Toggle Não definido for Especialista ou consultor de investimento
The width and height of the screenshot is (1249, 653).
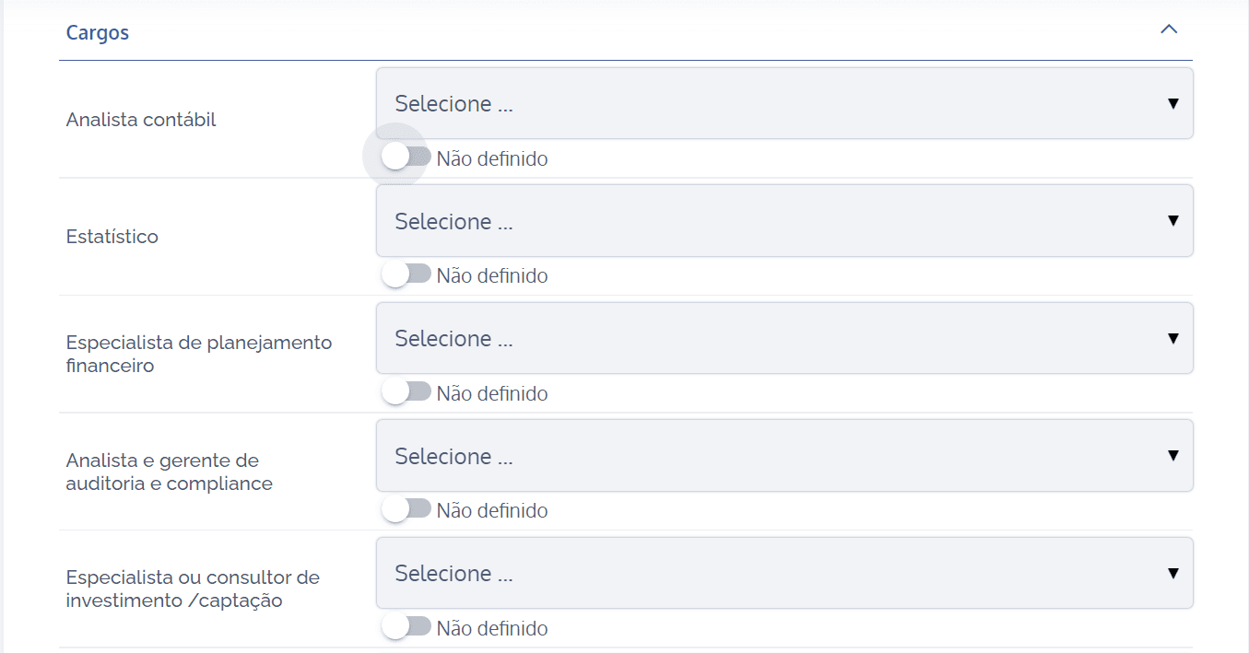[404, 626]
